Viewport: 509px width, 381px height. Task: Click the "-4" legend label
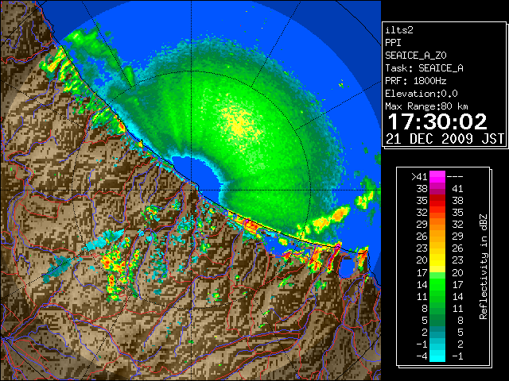click(422, 356)
